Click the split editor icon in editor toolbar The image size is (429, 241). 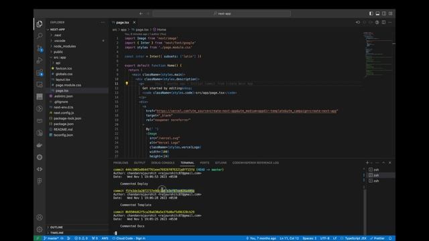click(383, 22)
